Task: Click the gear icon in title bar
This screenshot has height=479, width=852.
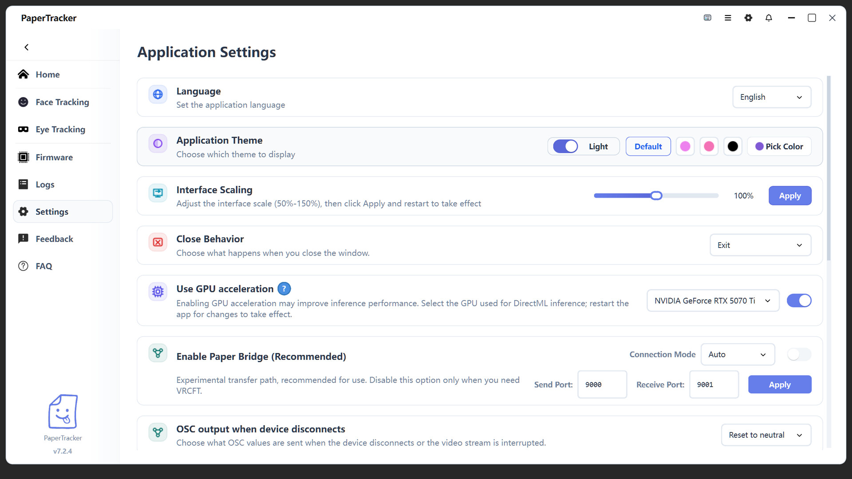Action: (x=748, y=18)
